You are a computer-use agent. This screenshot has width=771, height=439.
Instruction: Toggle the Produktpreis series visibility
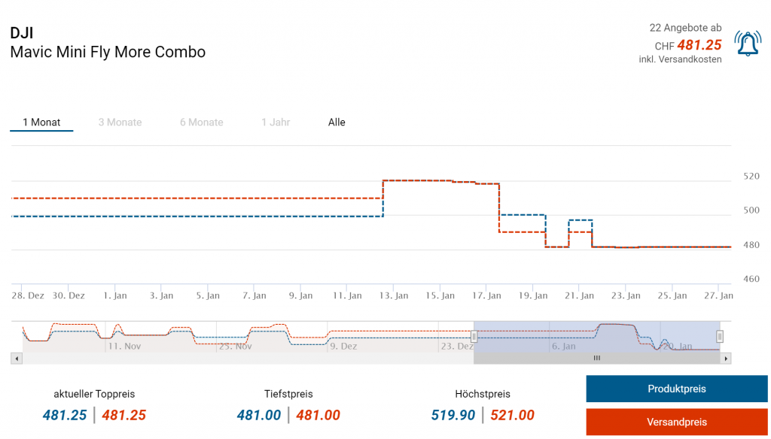click(676, 389)
